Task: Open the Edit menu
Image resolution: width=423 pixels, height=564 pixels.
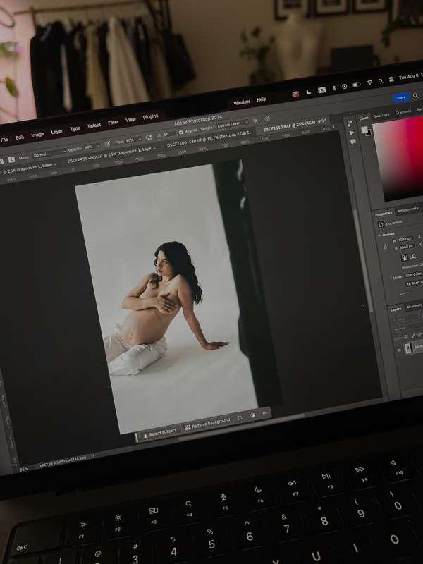Action: [x=20, y=137]
